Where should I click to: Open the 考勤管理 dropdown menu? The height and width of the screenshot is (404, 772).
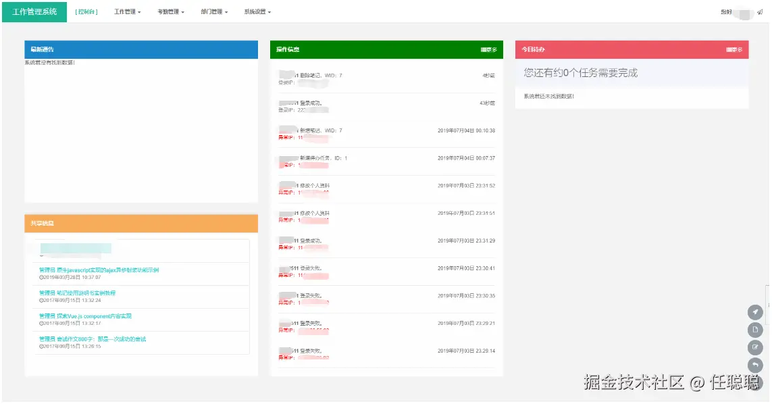171,12
